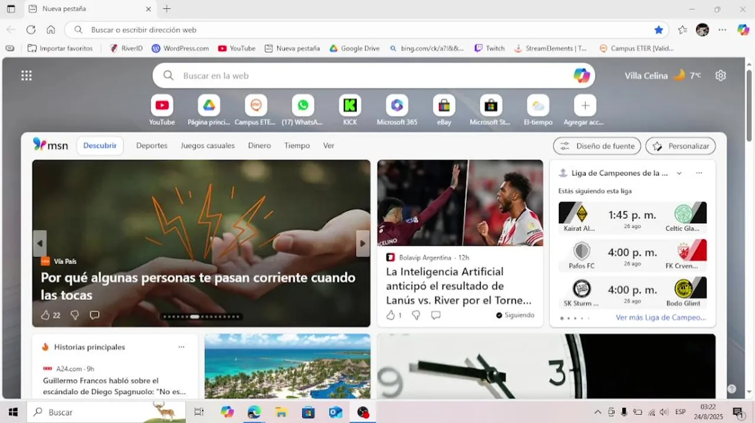Switch to the Deportes tab

(152, 146)
